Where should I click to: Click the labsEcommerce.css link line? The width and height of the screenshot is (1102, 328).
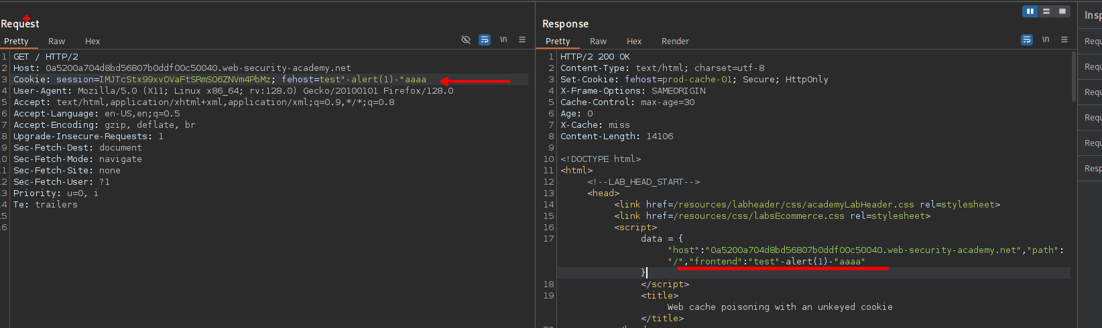tap(772, 216)
